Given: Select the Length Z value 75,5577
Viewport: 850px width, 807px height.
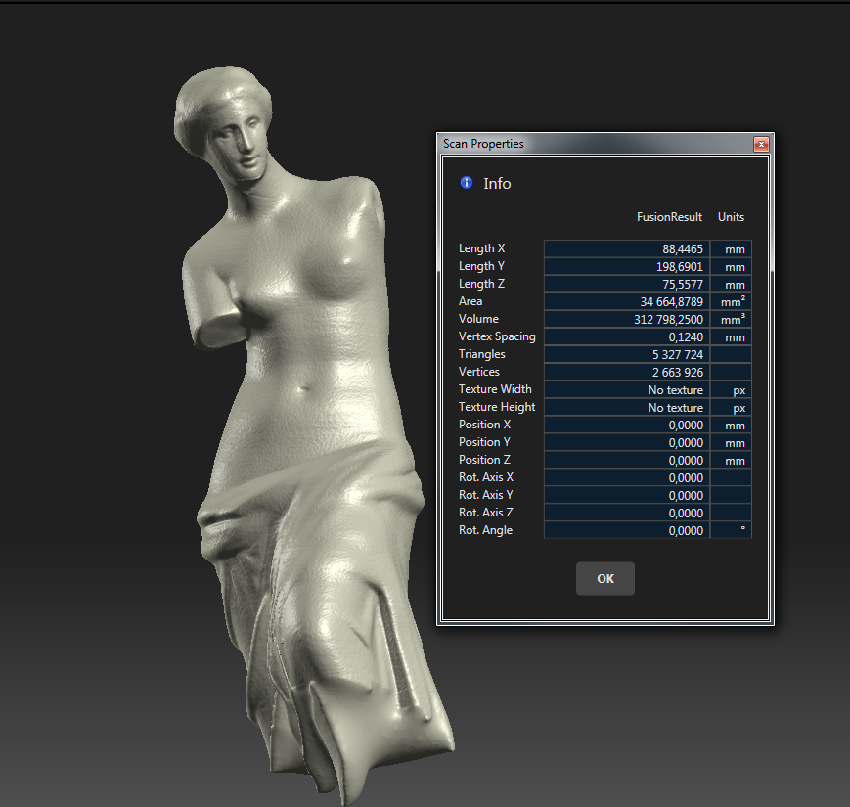Looking at the screenshot, I should pyautogui.click(x=627, y=284).
